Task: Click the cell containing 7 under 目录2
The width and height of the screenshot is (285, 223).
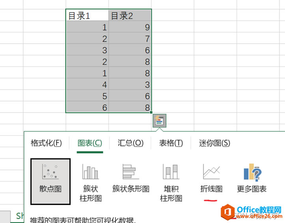Action: pyautogui.click(x=130, y=38)
